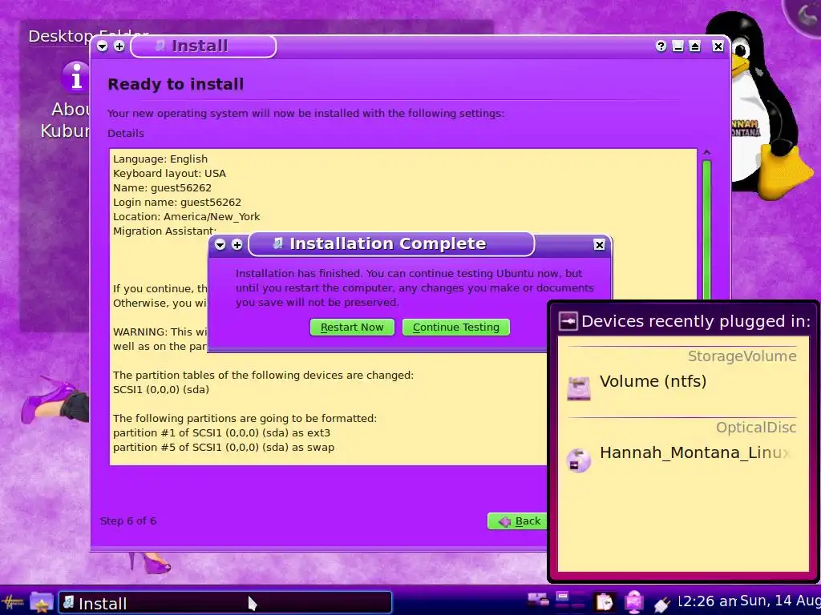The image size is (821, 615).
Task: Open the Volume (ntfs) storage device
Action: tap(681, 388)
